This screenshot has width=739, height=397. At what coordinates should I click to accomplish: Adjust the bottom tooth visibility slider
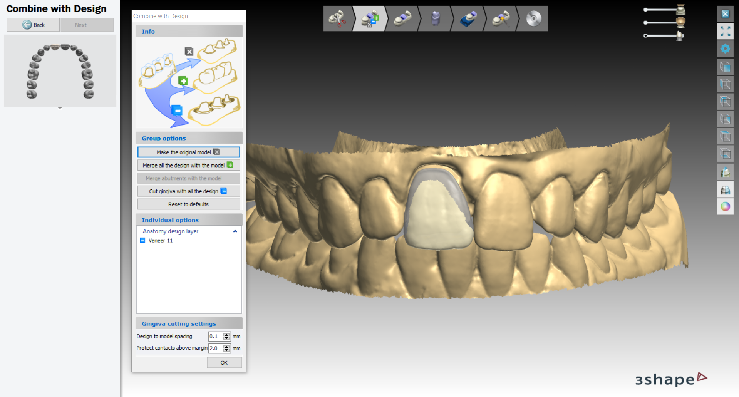click(x=664, y=35)
